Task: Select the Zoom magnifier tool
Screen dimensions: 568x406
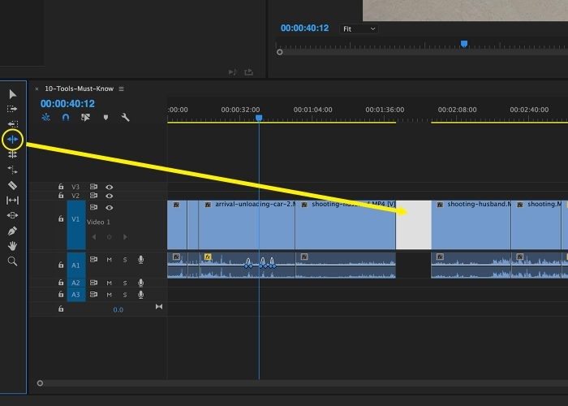Action: [12, 261]
